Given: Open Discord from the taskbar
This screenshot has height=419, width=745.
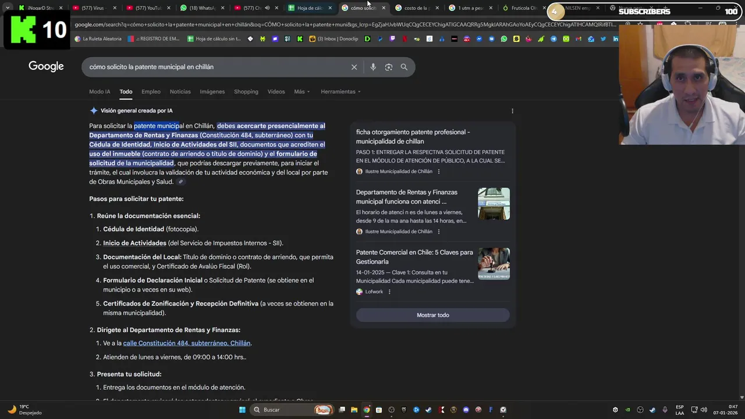Looking at the screenshot, I should click(466, 410).
